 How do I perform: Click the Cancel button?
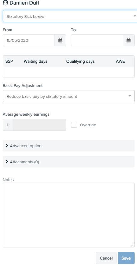coord(106,258)
